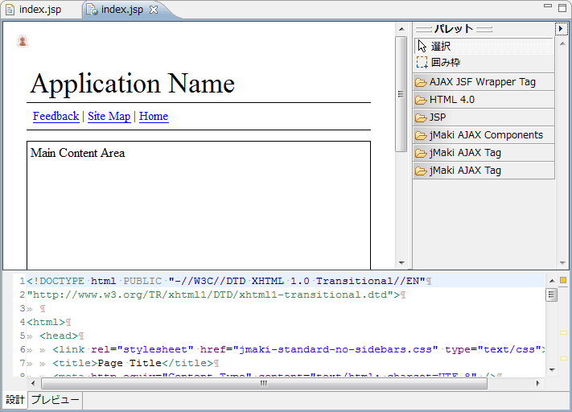The image size is (572, 412).
Task: Click the <html> tag on line 4
Action: tap(46, 322)
